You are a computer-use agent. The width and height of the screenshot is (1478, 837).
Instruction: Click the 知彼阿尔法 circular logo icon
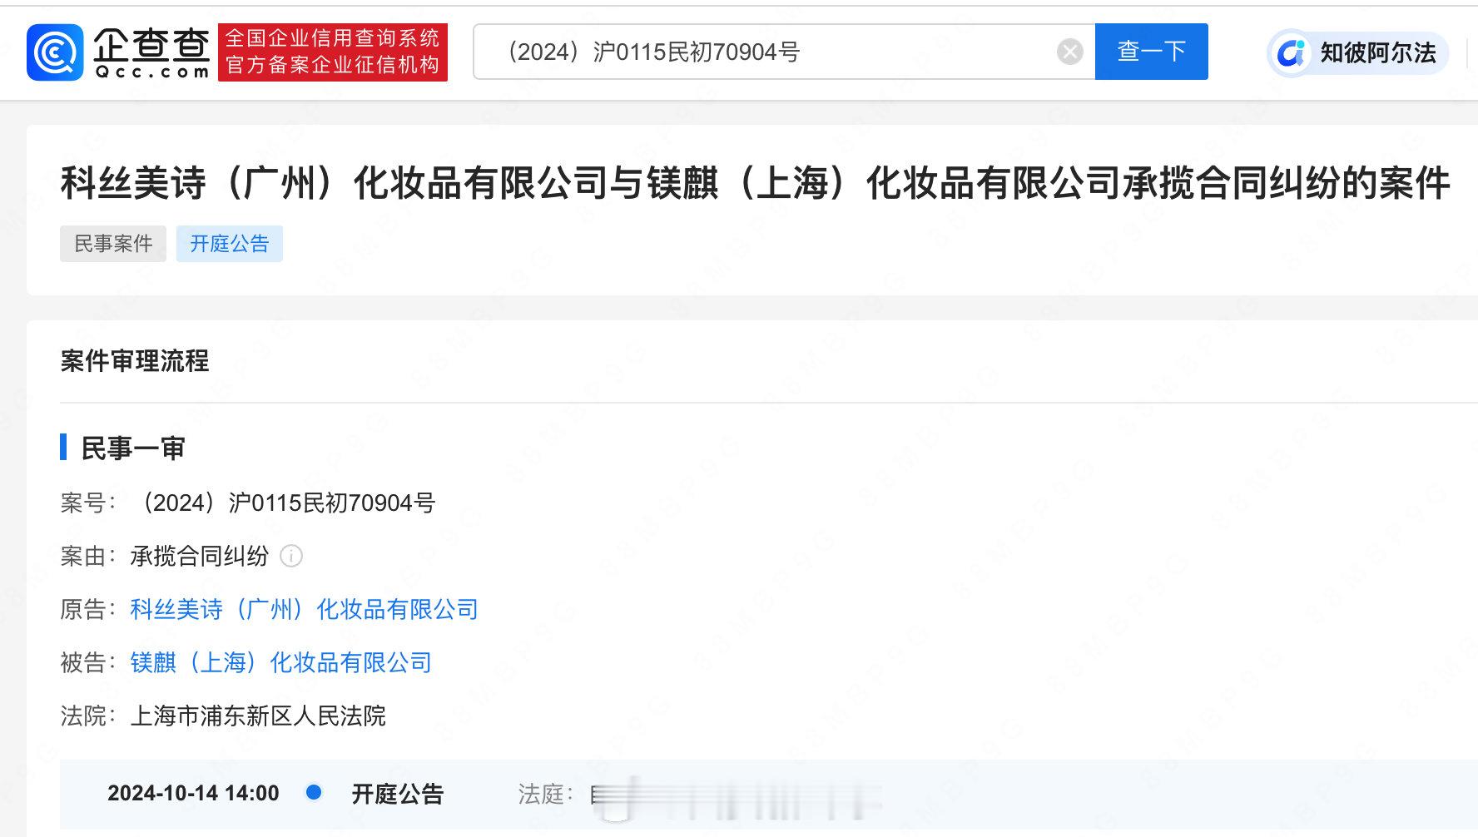click(1291, 53)
